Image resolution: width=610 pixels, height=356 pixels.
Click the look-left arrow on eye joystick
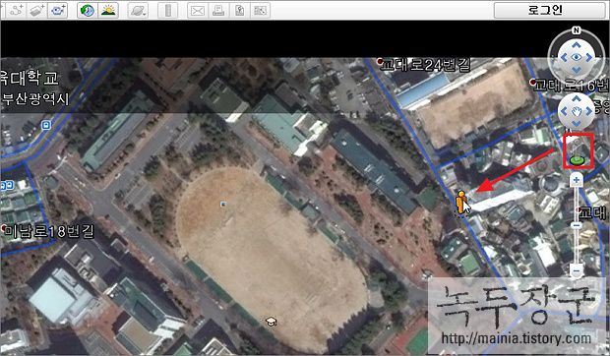563,58
